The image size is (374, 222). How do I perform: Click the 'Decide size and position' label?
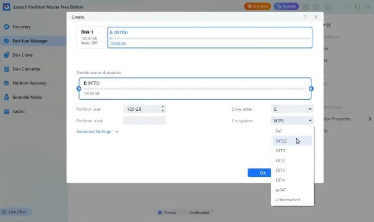pyautogui.click(x=99, y=72)
